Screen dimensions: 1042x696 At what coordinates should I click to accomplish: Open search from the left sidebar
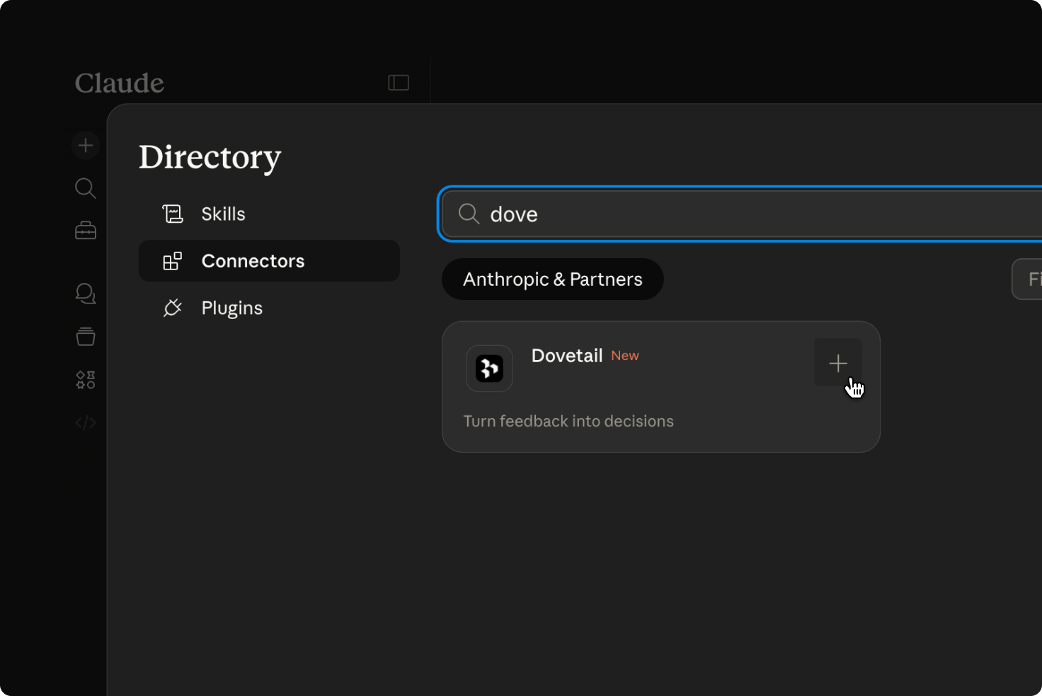coord(86,188)
